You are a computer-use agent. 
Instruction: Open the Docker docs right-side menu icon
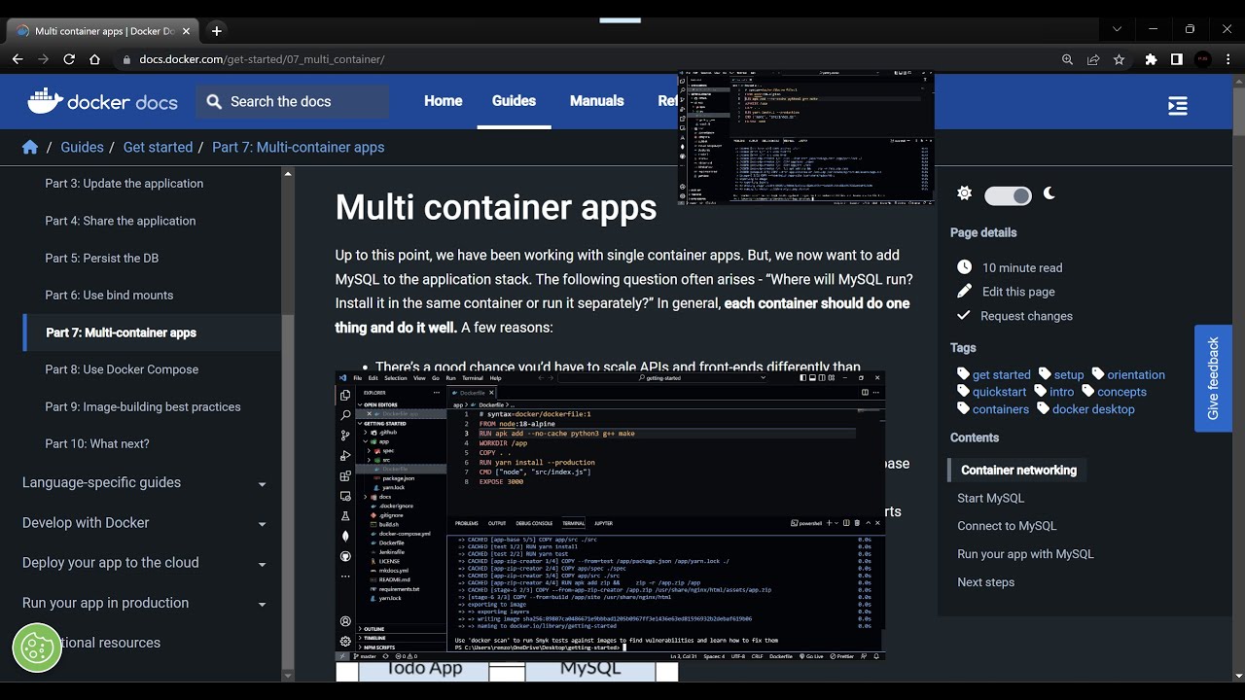tap(1178, 106)
